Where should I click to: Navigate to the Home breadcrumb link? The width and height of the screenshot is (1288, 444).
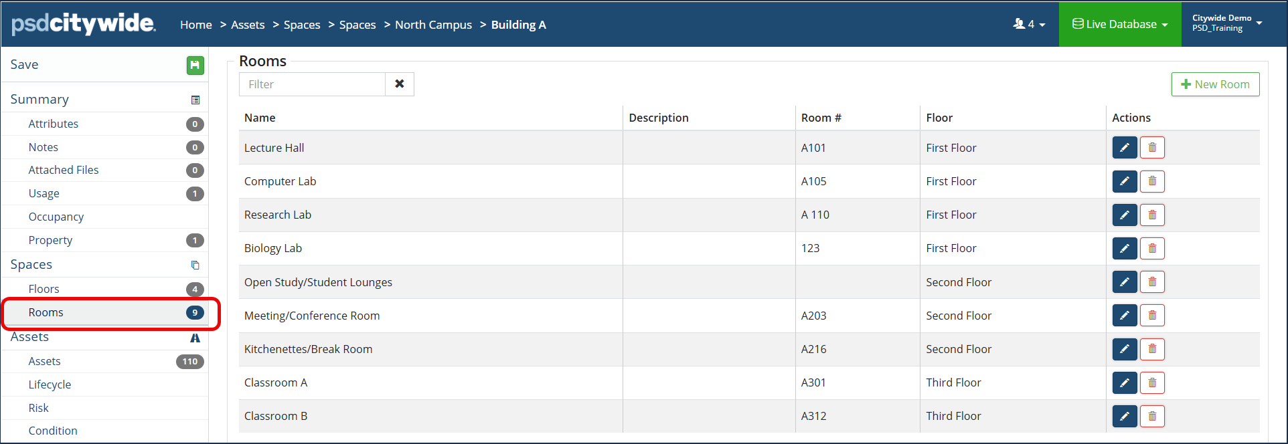[x=196, y=25]
